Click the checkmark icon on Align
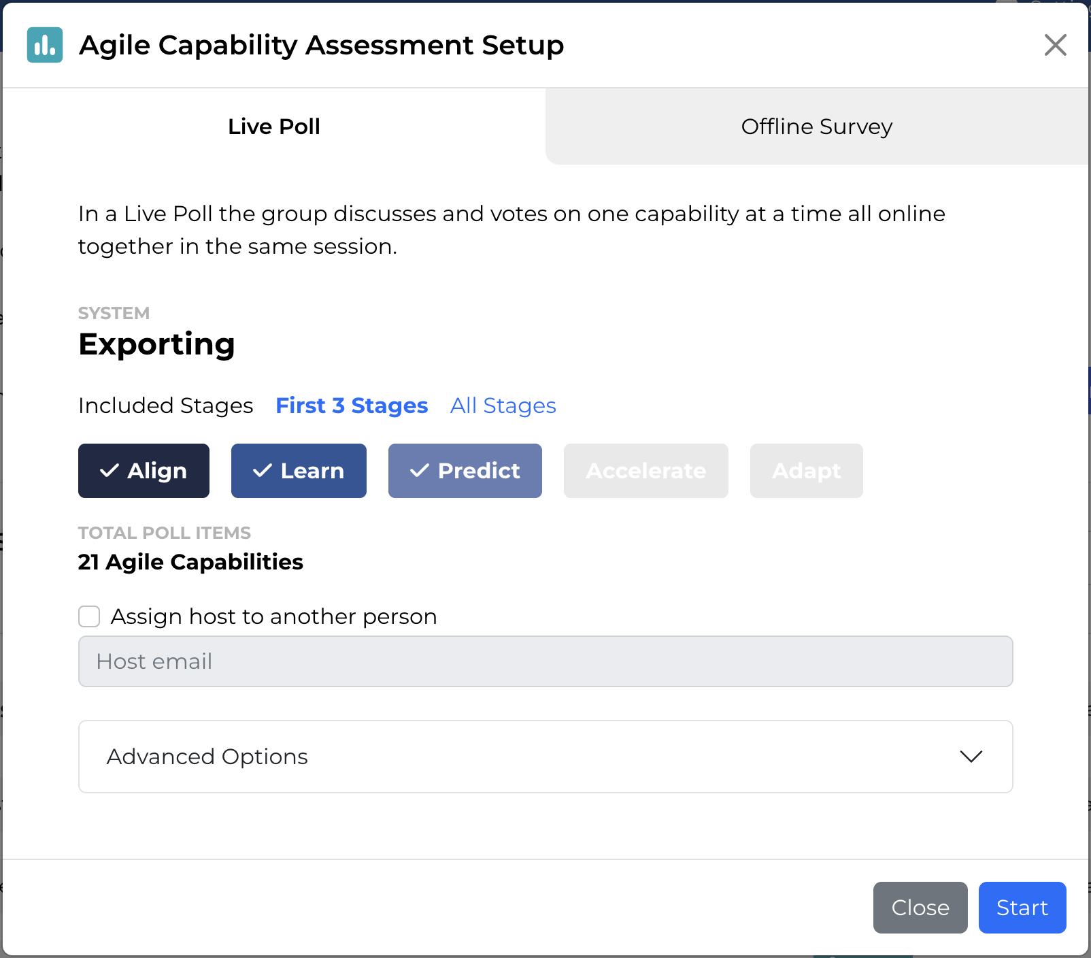This screenshot has height=958, width=1091. point(110,471)
